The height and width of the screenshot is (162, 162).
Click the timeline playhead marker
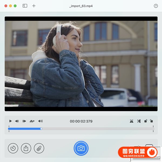tap(41, 129)
